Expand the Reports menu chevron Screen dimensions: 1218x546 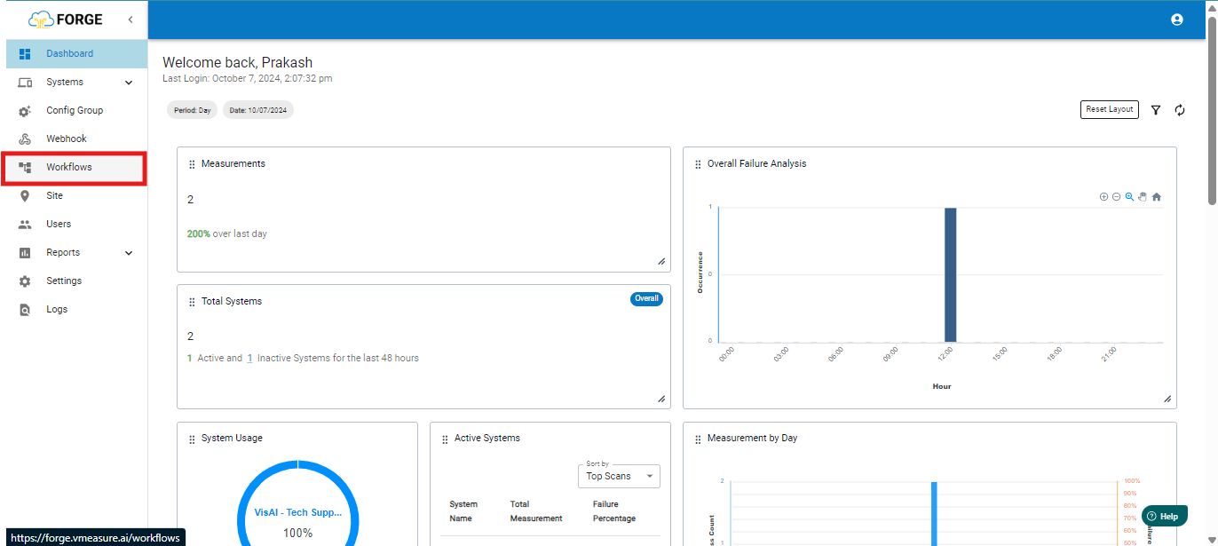129,253
